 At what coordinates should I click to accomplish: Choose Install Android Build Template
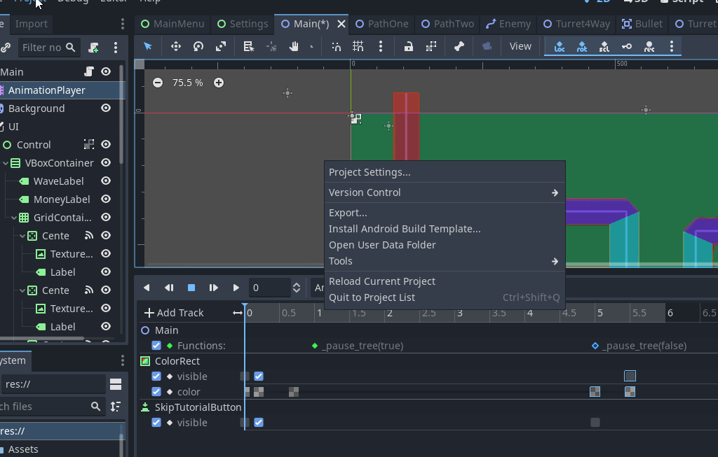point(444,229)
